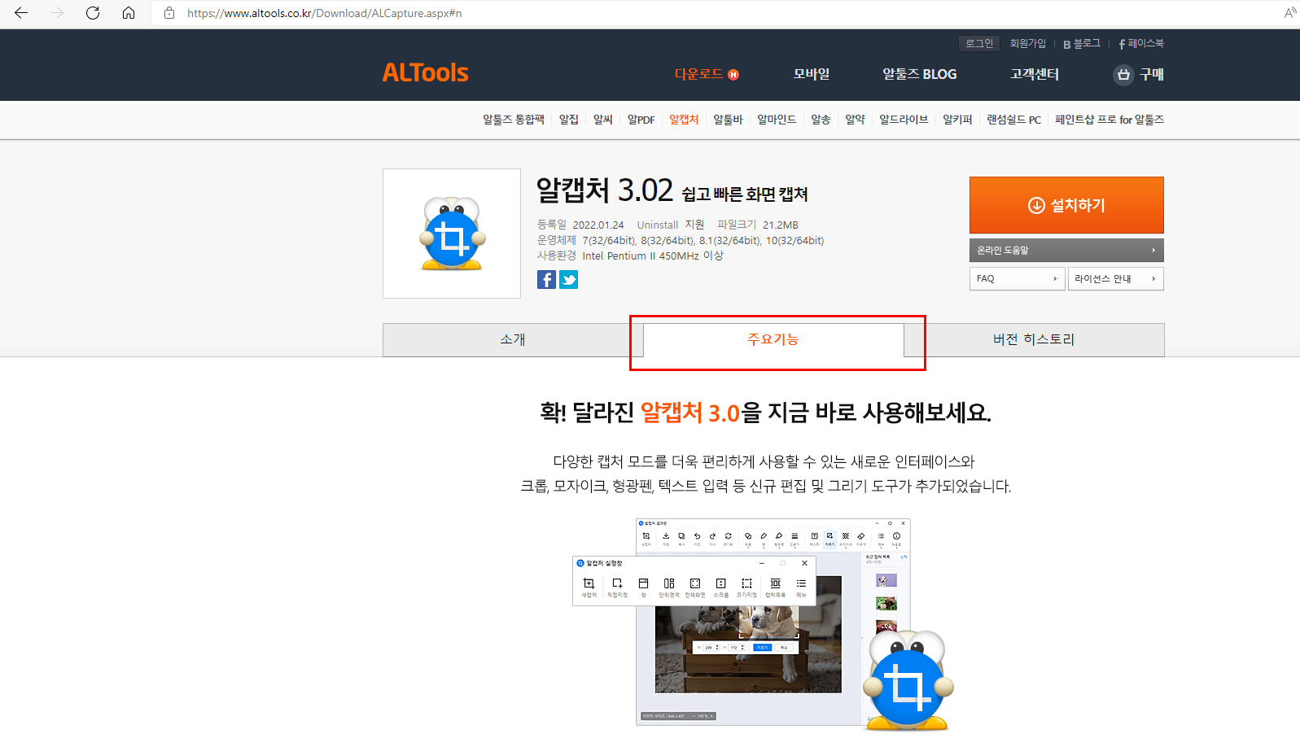Go back to the previous page

tap(21, 13)
